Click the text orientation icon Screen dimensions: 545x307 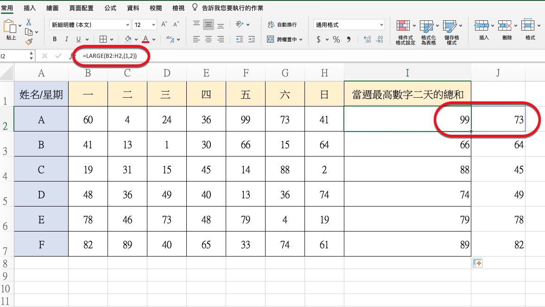click(x=240, y=24)
